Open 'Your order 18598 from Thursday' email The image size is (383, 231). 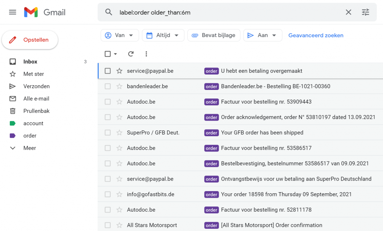[240, 194]
